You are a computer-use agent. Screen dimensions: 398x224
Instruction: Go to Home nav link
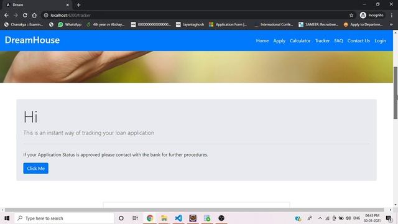[262, 40]
